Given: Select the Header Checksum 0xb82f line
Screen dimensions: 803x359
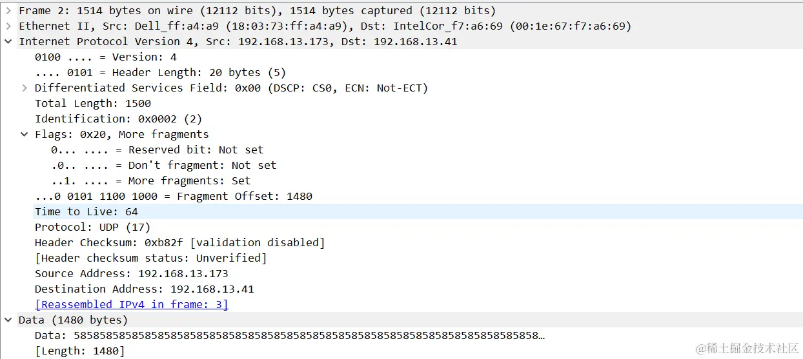Looking at the screenshot, I should click(179, 242).
